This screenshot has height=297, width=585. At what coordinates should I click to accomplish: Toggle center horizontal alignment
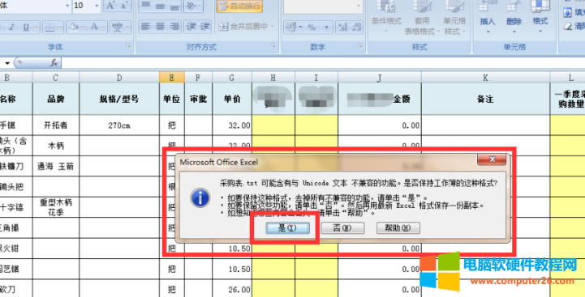coord(161,27)
